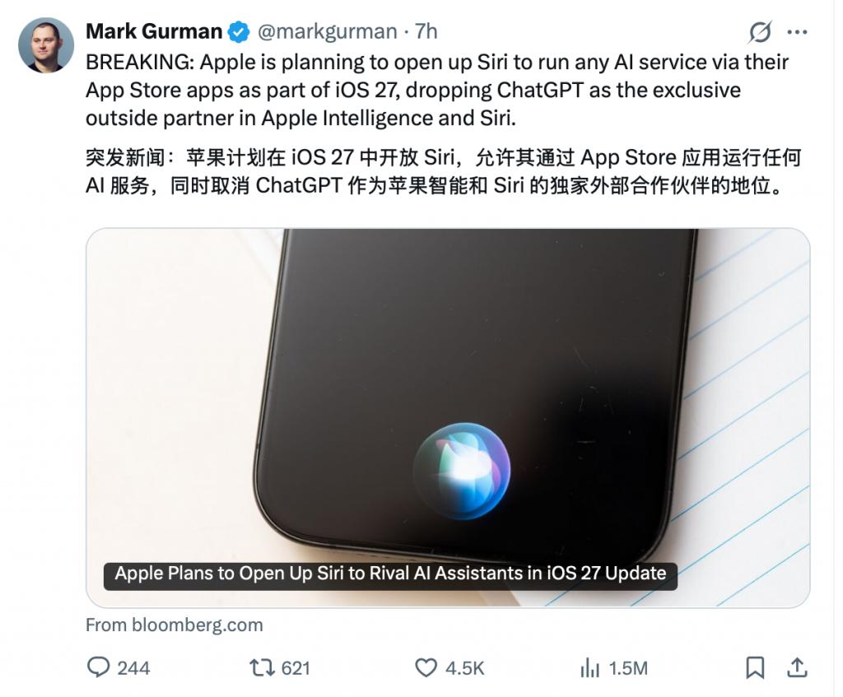Click the Siri article headline caption
The width and height of the screenshot is (843, 697).
click(390, 574)
